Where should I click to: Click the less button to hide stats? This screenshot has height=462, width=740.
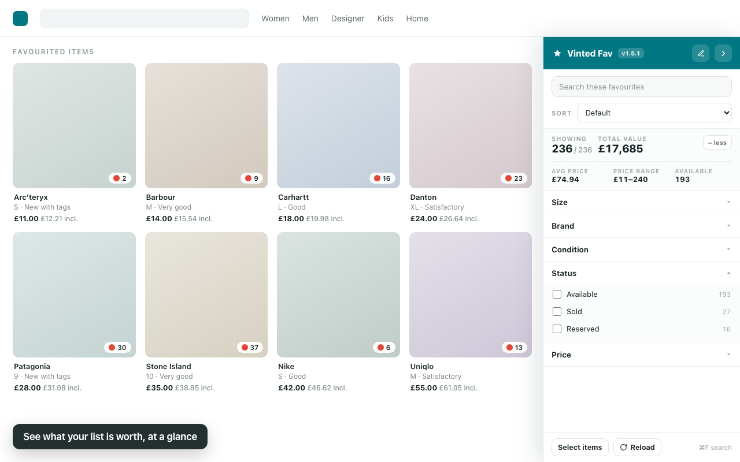(x=717, y=143)
